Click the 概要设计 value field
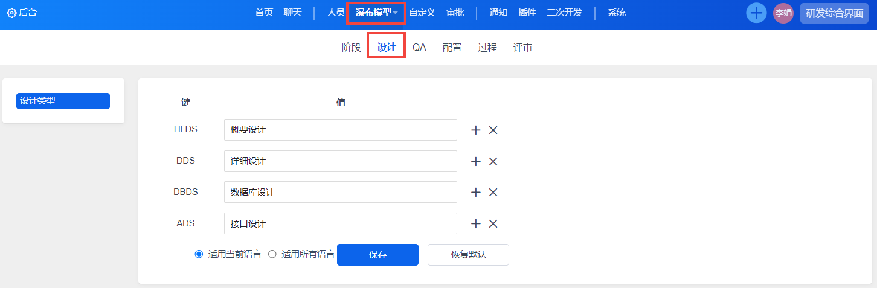 [x=341, y=130]
